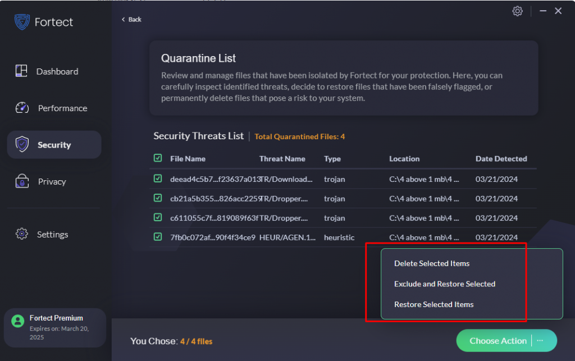This screenshot has width=575, height=361.
Task: Click the green user account avatar
Action: (17, 321)
